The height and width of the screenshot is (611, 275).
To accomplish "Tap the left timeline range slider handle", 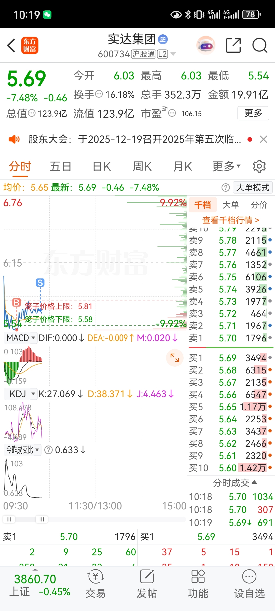I will point(9,519).
